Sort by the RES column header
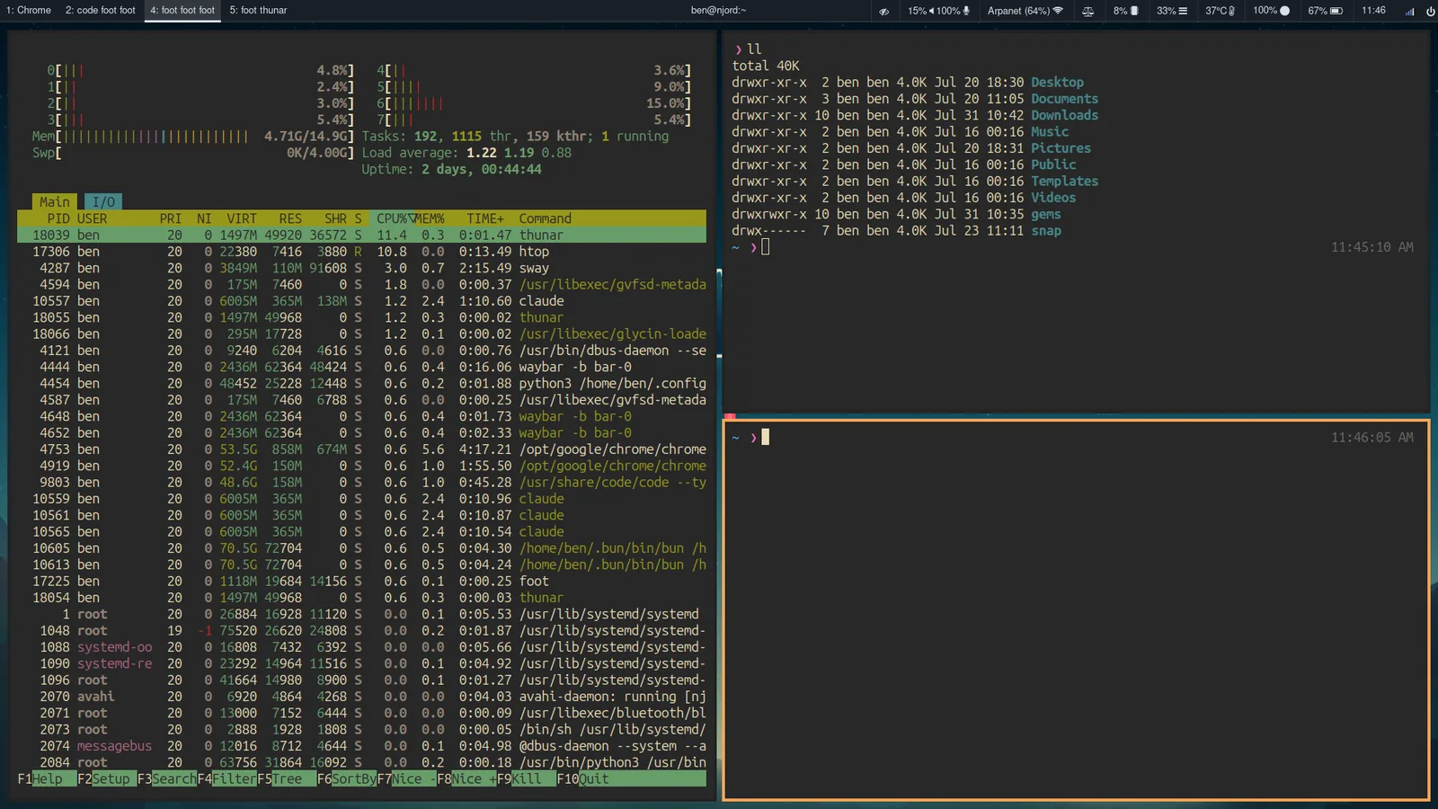The image size is (1438, 809). click(290, 218)
